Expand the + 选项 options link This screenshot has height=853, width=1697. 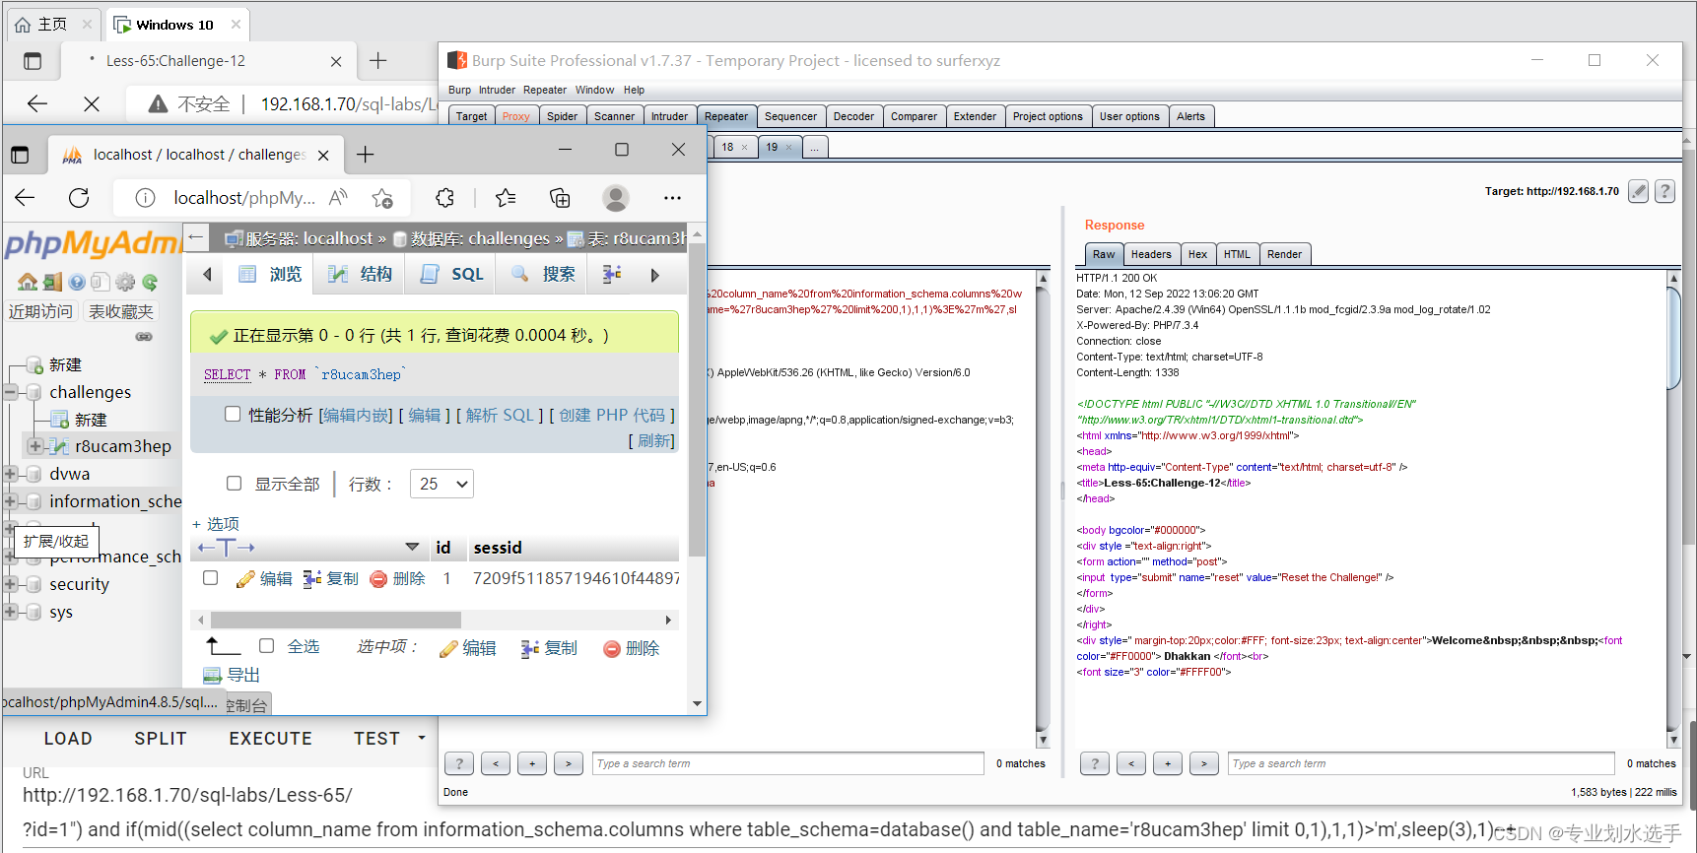216,524
